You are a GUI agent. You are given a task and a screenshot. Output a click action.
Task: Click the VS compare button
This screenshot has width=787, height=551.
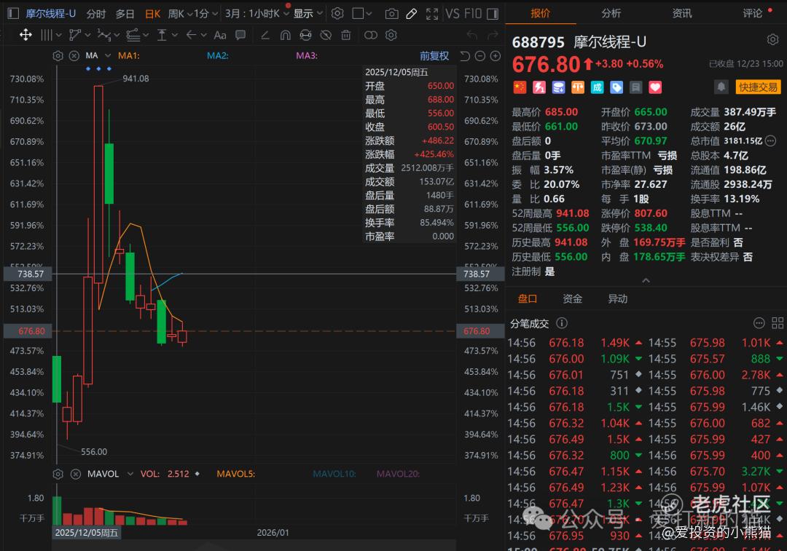[x=453, y=14]
